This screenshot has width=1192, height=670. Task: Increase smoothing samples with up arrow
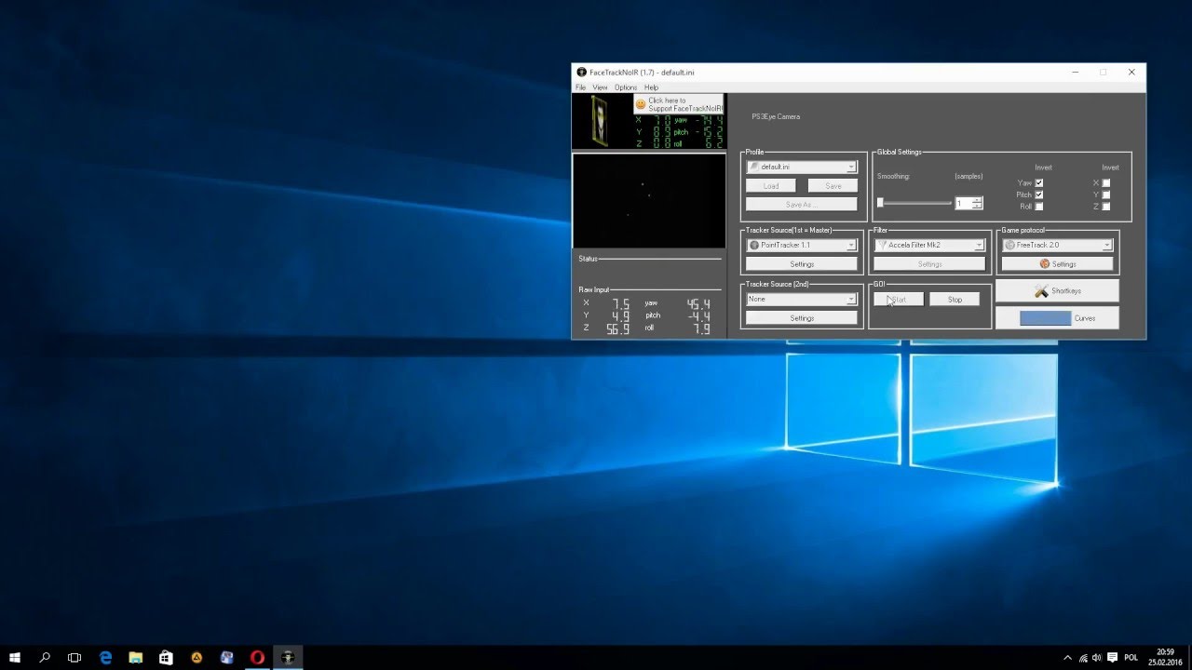[977, 200]
